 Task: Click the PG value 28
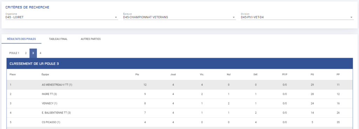point(312,94)
